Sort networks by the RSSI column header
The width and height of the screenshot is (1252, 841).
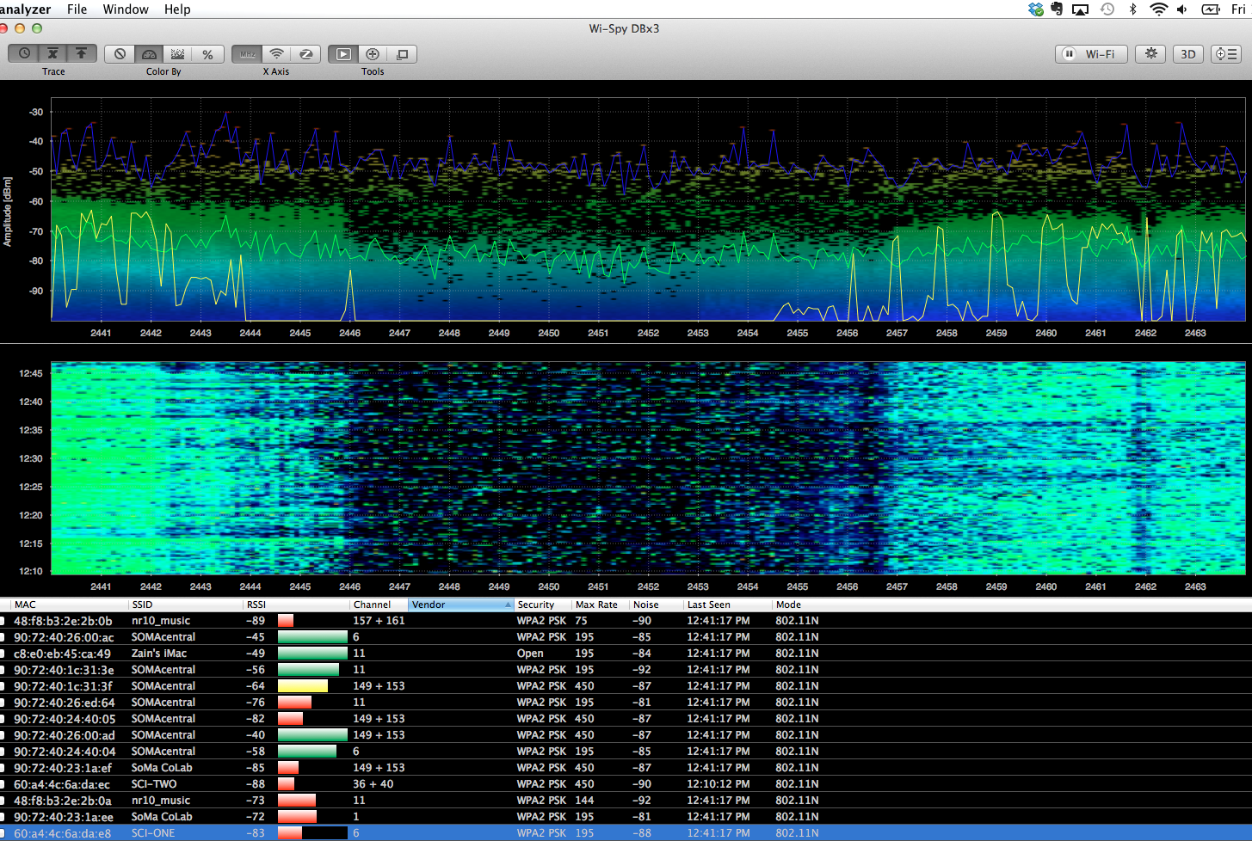pyautogui.click(x=256, y=605)
